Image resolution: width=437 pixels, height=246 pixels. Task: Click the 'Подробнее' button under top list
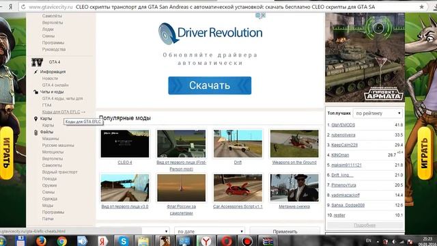(x=365, y=225)
